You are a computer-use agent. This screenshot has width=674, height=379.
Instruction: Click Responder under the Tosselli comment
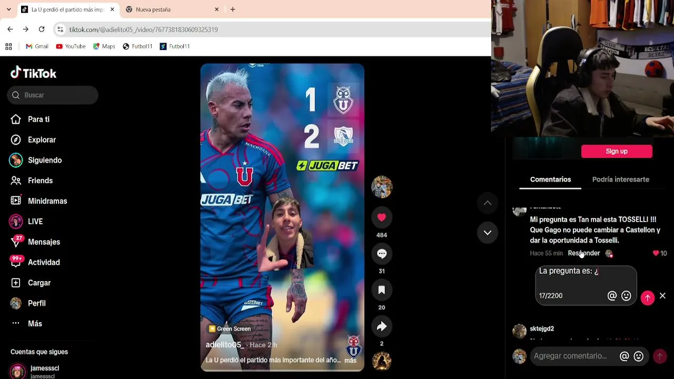tap(583, 253)
